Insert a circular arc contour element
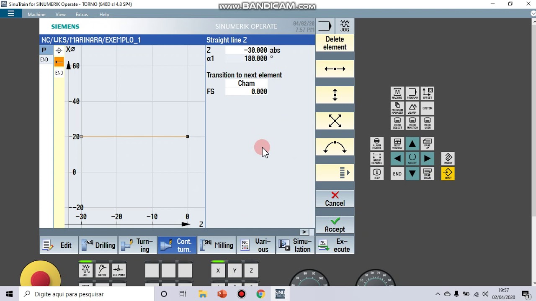The image size is (536, 301). pyautogui.click(x=335, y=147)
